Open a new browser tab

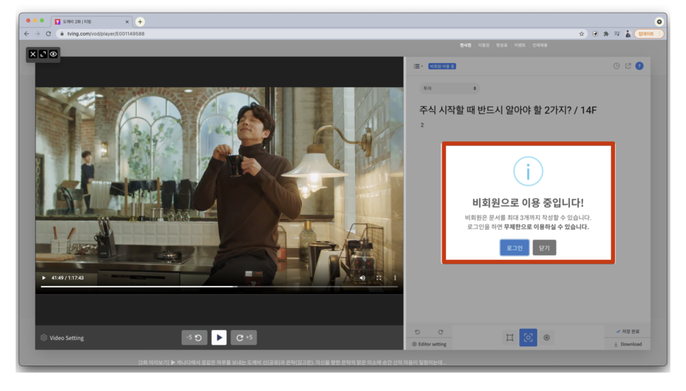(x=140, y=21)
